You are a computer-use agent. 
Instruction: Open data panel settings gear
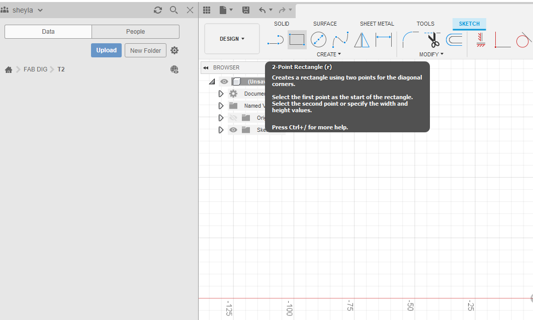pos(174,50)
